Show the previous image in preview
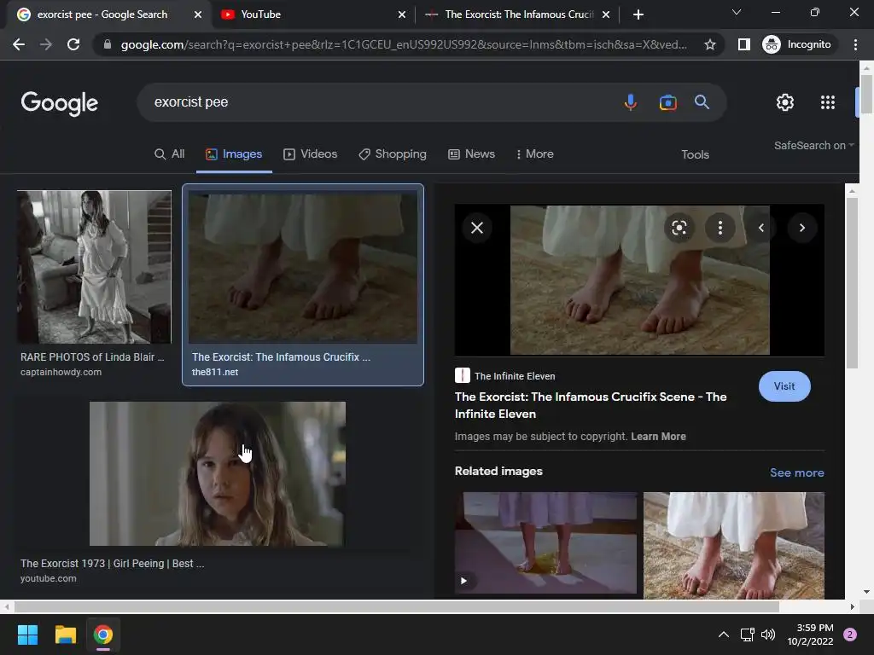 tap(760, 228)
